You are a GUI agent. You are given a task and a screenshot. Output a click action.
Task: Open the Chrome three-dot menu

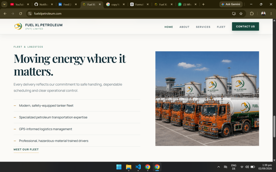(271, 13)
